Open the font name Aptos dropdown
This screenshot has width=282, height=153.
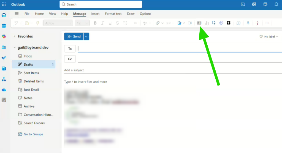[x=58, y=23]
